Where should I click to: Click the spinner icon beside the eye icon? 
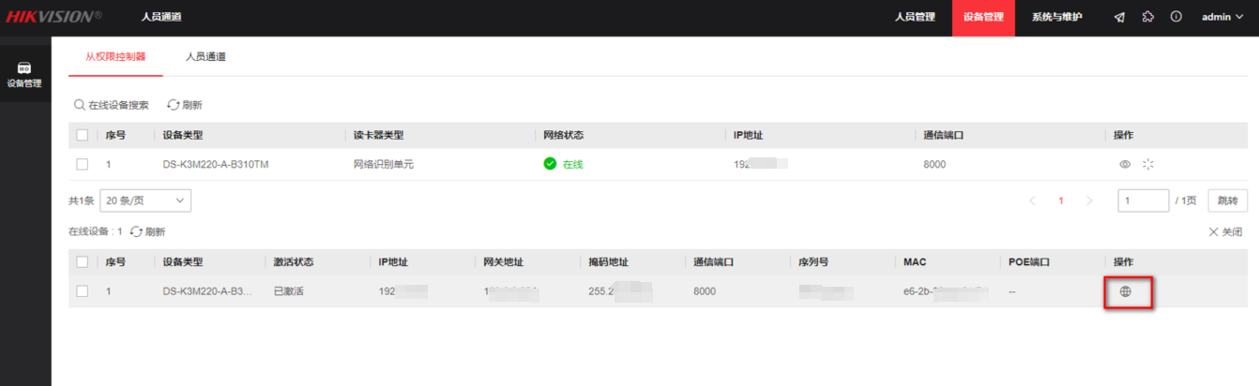[x=1147, y=164]
